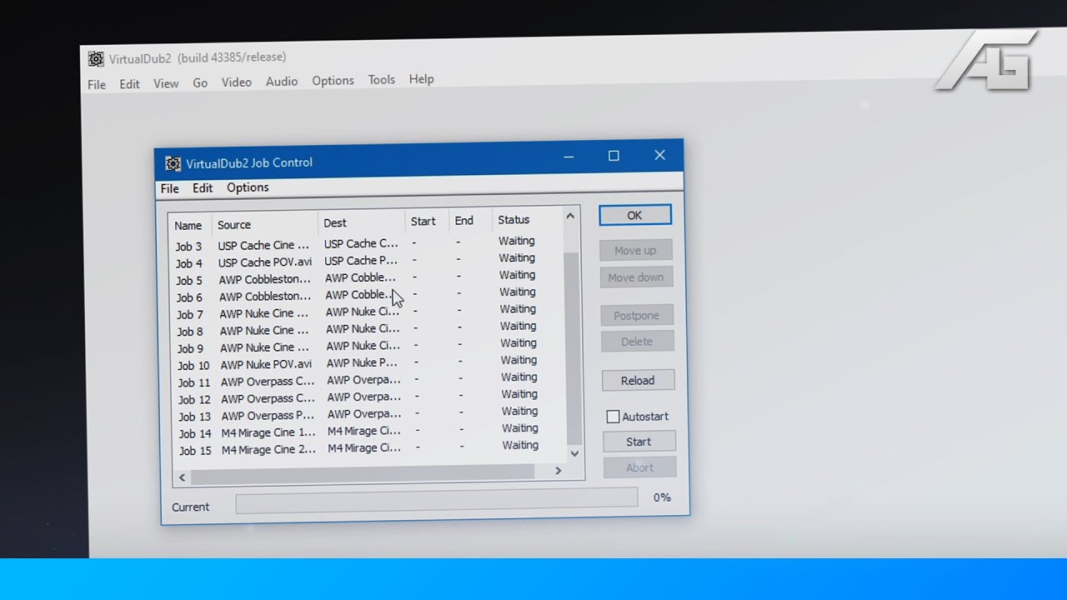Click the Abort button

[639, 467]
